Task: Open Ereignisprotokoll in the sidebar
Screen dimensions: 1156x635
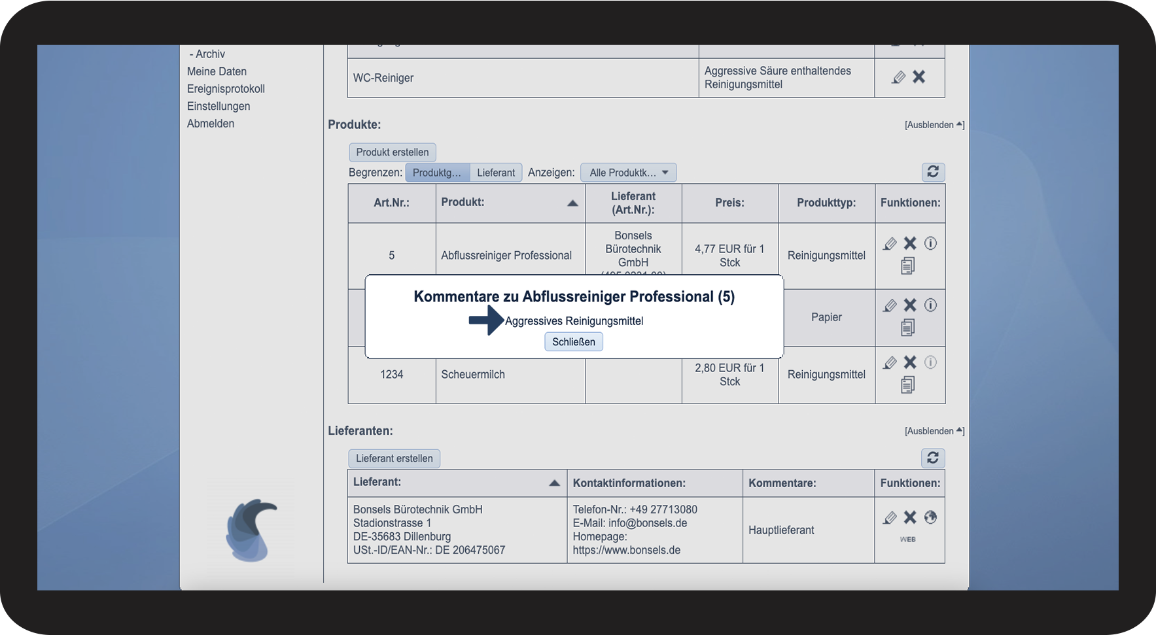Action: point(226,89)
